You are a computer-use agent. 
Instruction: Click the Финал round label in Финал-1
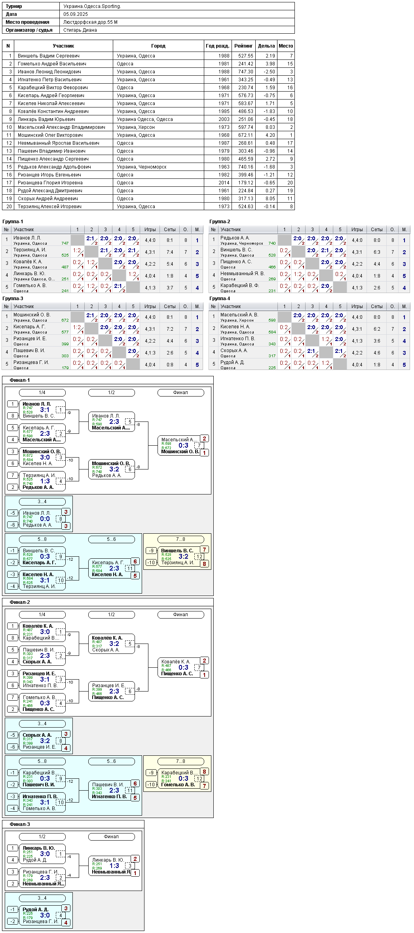click(x=180, y=393)
